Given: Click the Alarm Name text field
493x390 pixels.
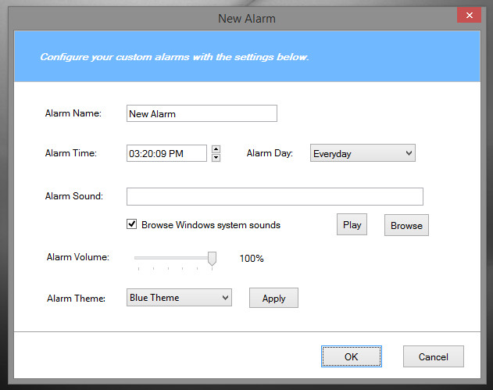Looking at the screenshot, I should [x=202, y=113].
